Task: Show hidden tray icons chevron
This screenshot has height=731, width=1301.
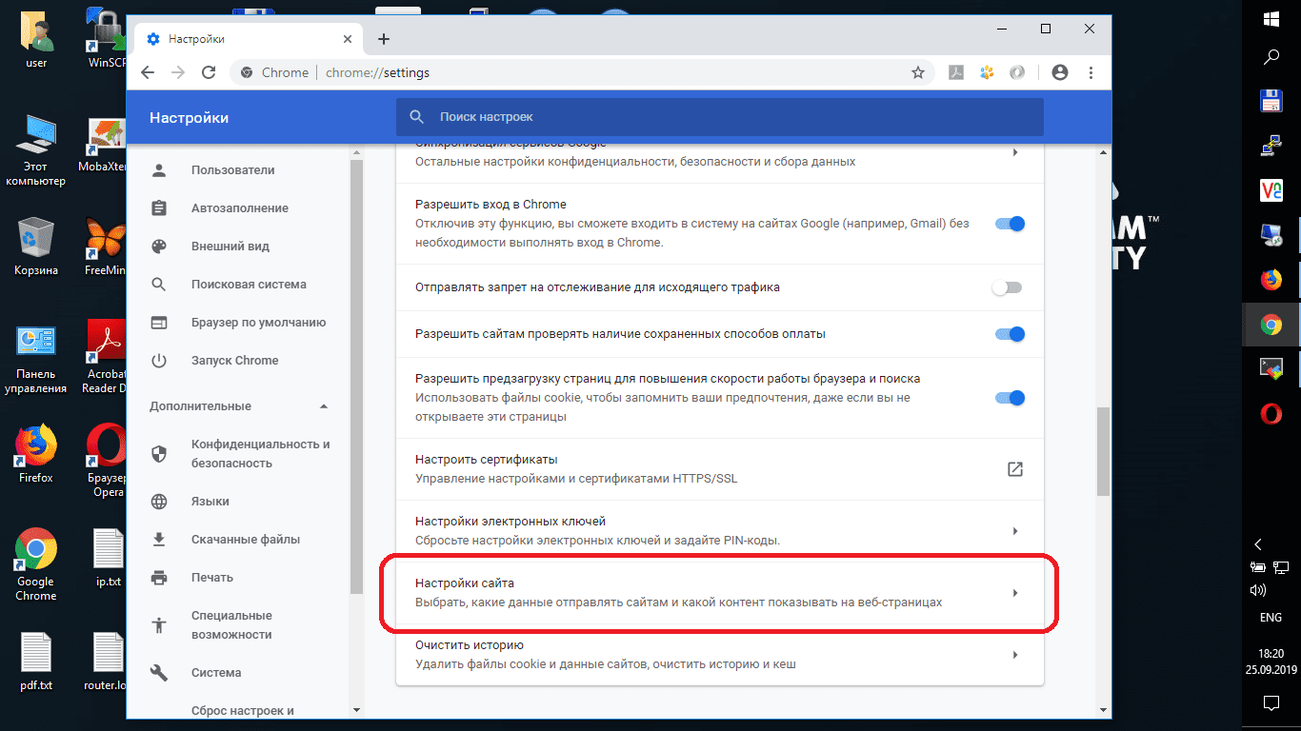Action: coord(1258,544)
